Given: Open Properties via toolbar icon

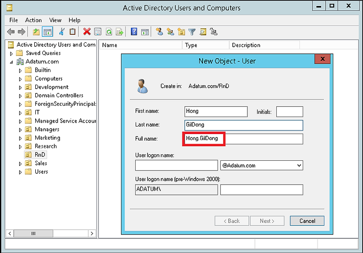Looking at the screenshot, I should [98, 32].
